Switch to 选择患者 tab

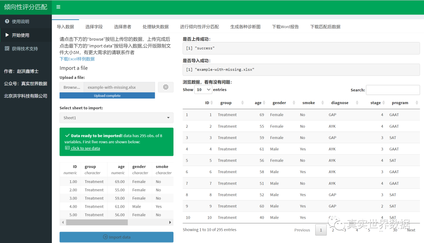coord(122,27)
